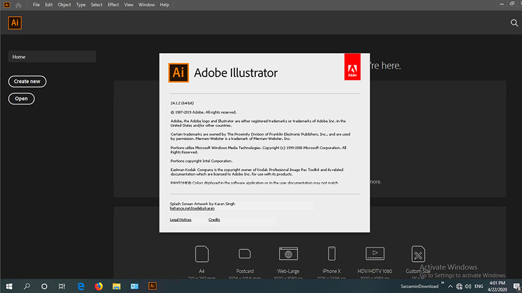Open the Select menu

96,5
